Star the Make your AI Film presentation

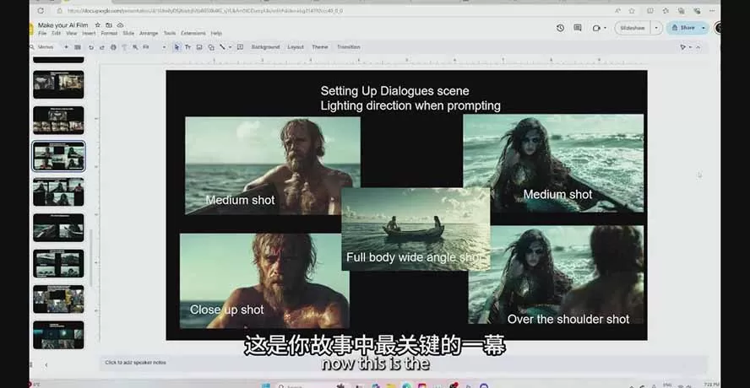(x=97, y=25)
